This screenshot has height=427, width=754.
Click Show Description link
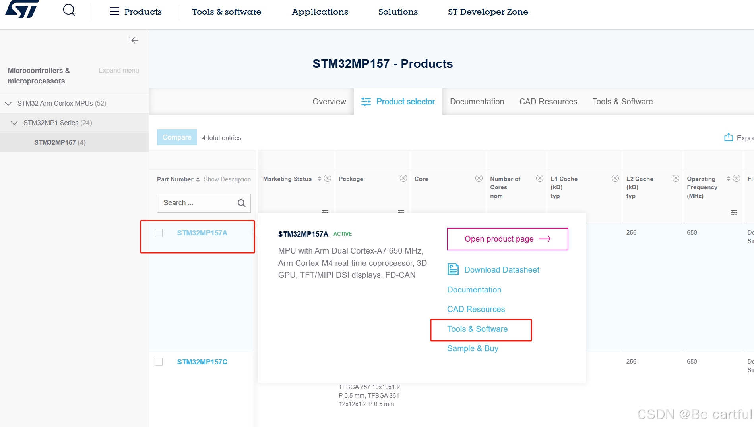(x=227, y=179)
